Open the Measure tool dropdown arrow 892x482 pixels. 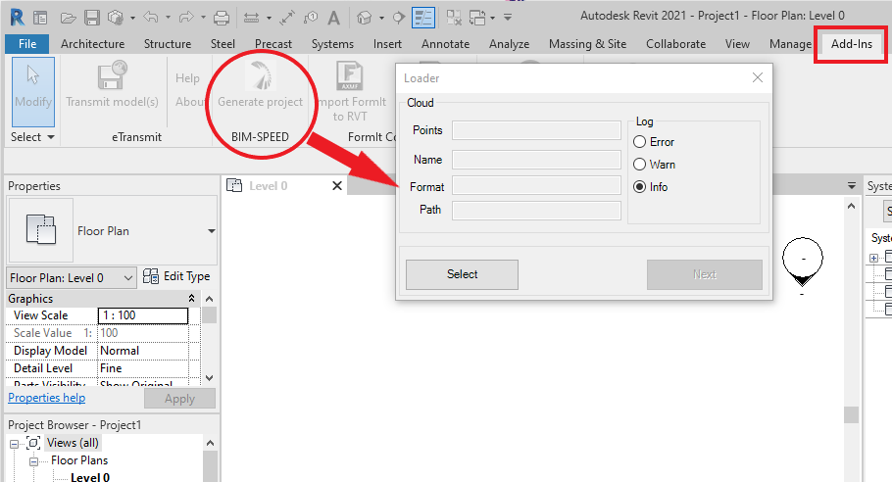(x=269, y=19)
